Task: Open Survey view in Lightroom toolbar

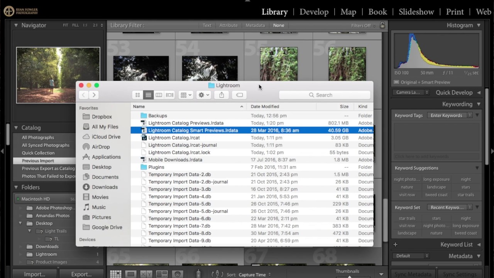Action: [x=162, y=274]
